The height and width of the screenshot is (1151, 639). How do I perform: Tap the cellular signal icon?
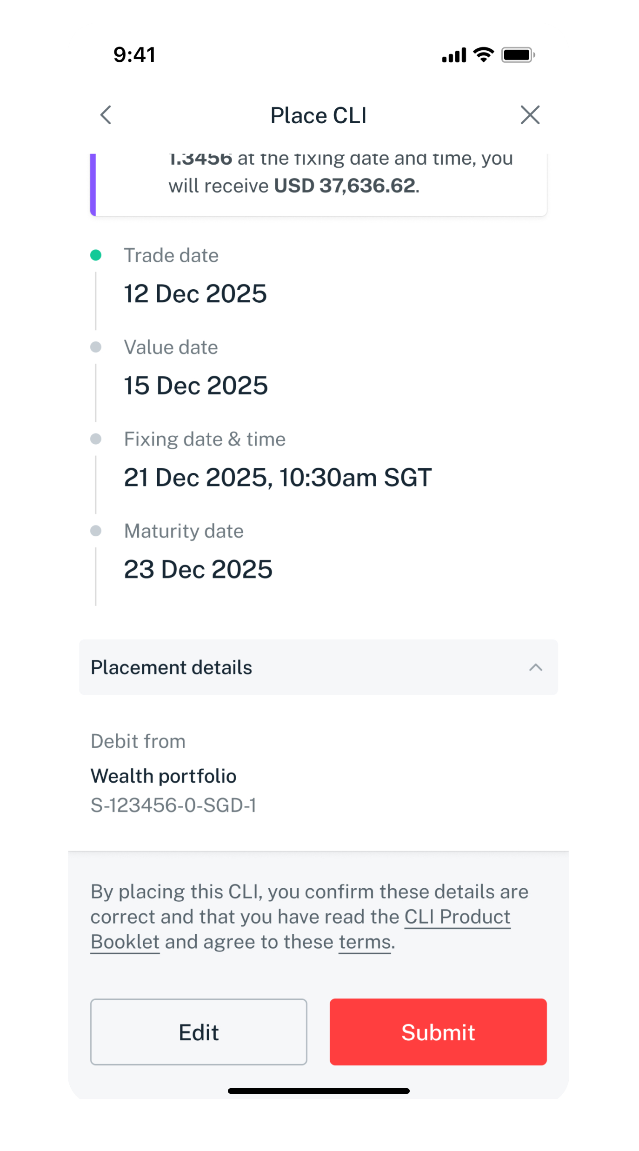454,56
